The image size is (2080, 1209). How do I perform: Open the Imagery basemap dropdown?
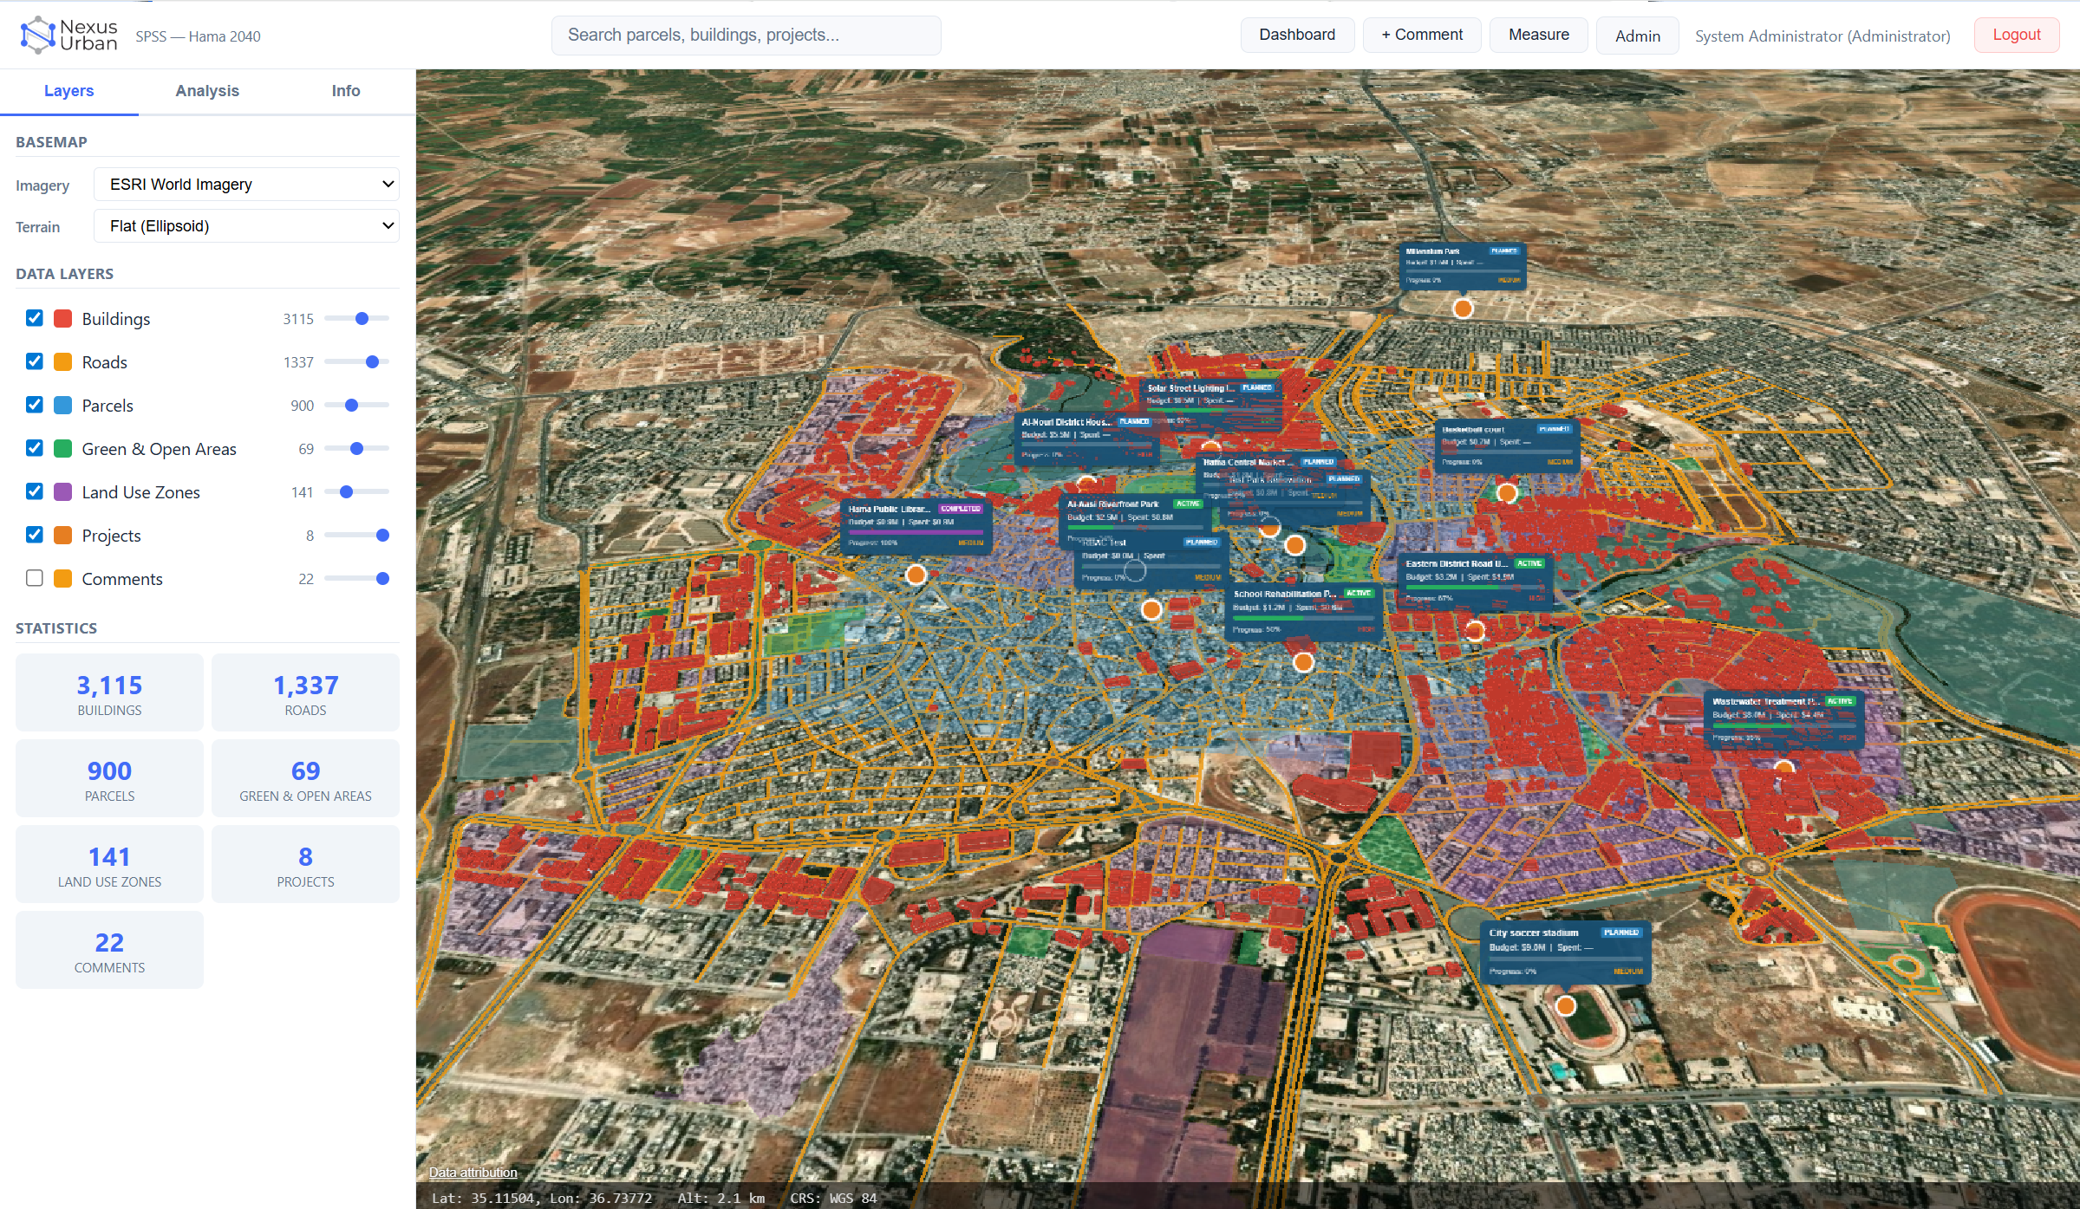(246, 184)
